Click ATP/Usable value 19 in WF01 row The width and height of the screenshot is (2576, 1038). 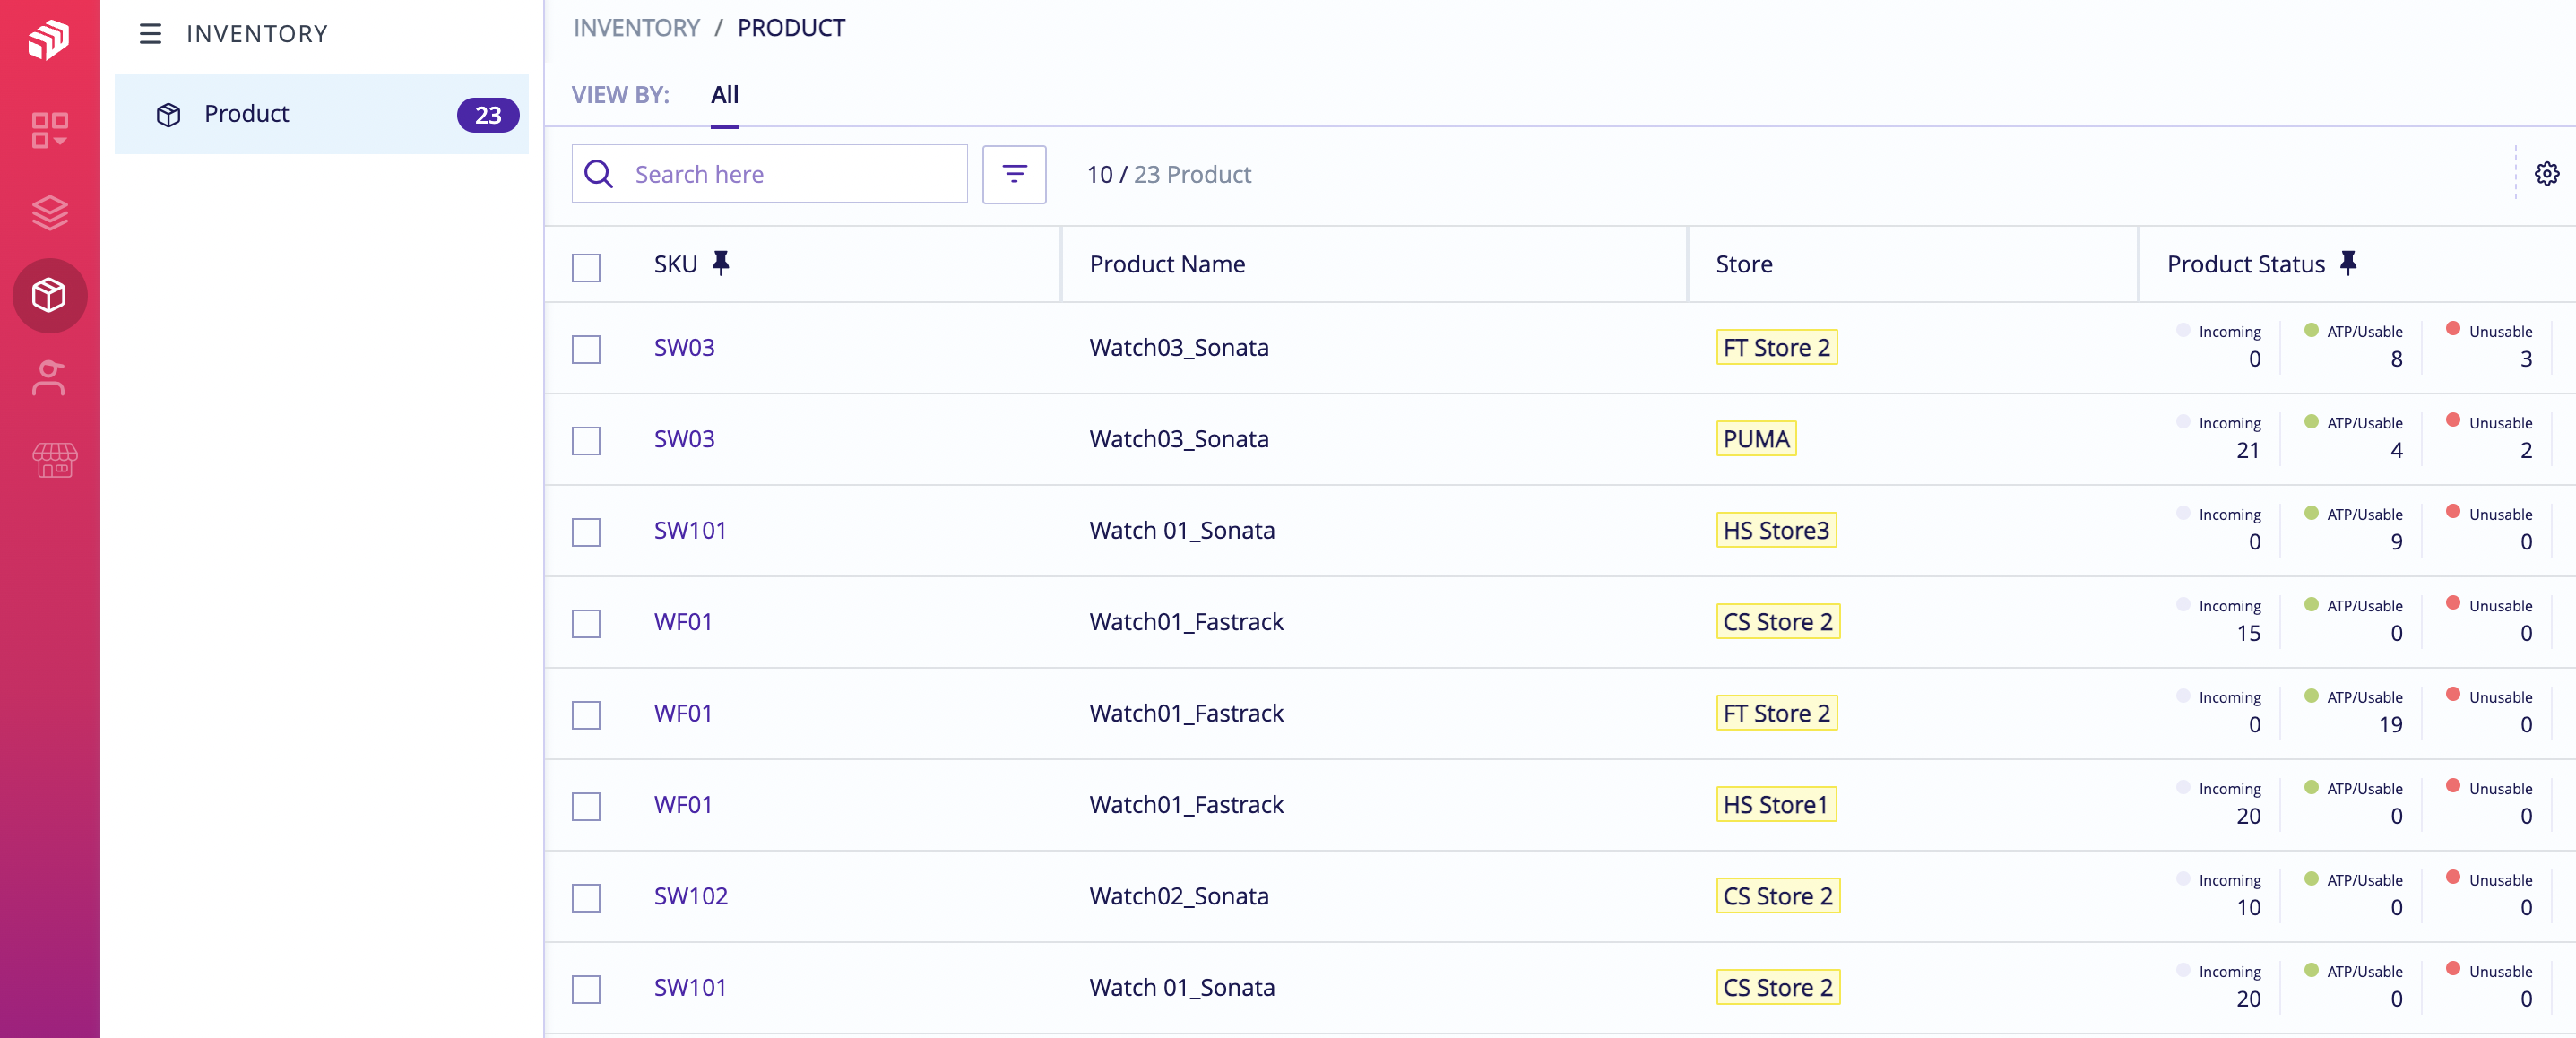tap(2390, 725)
